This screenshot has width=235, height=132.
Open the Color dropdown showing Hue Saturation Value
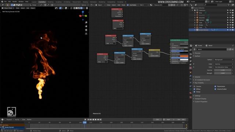point(224,67)
